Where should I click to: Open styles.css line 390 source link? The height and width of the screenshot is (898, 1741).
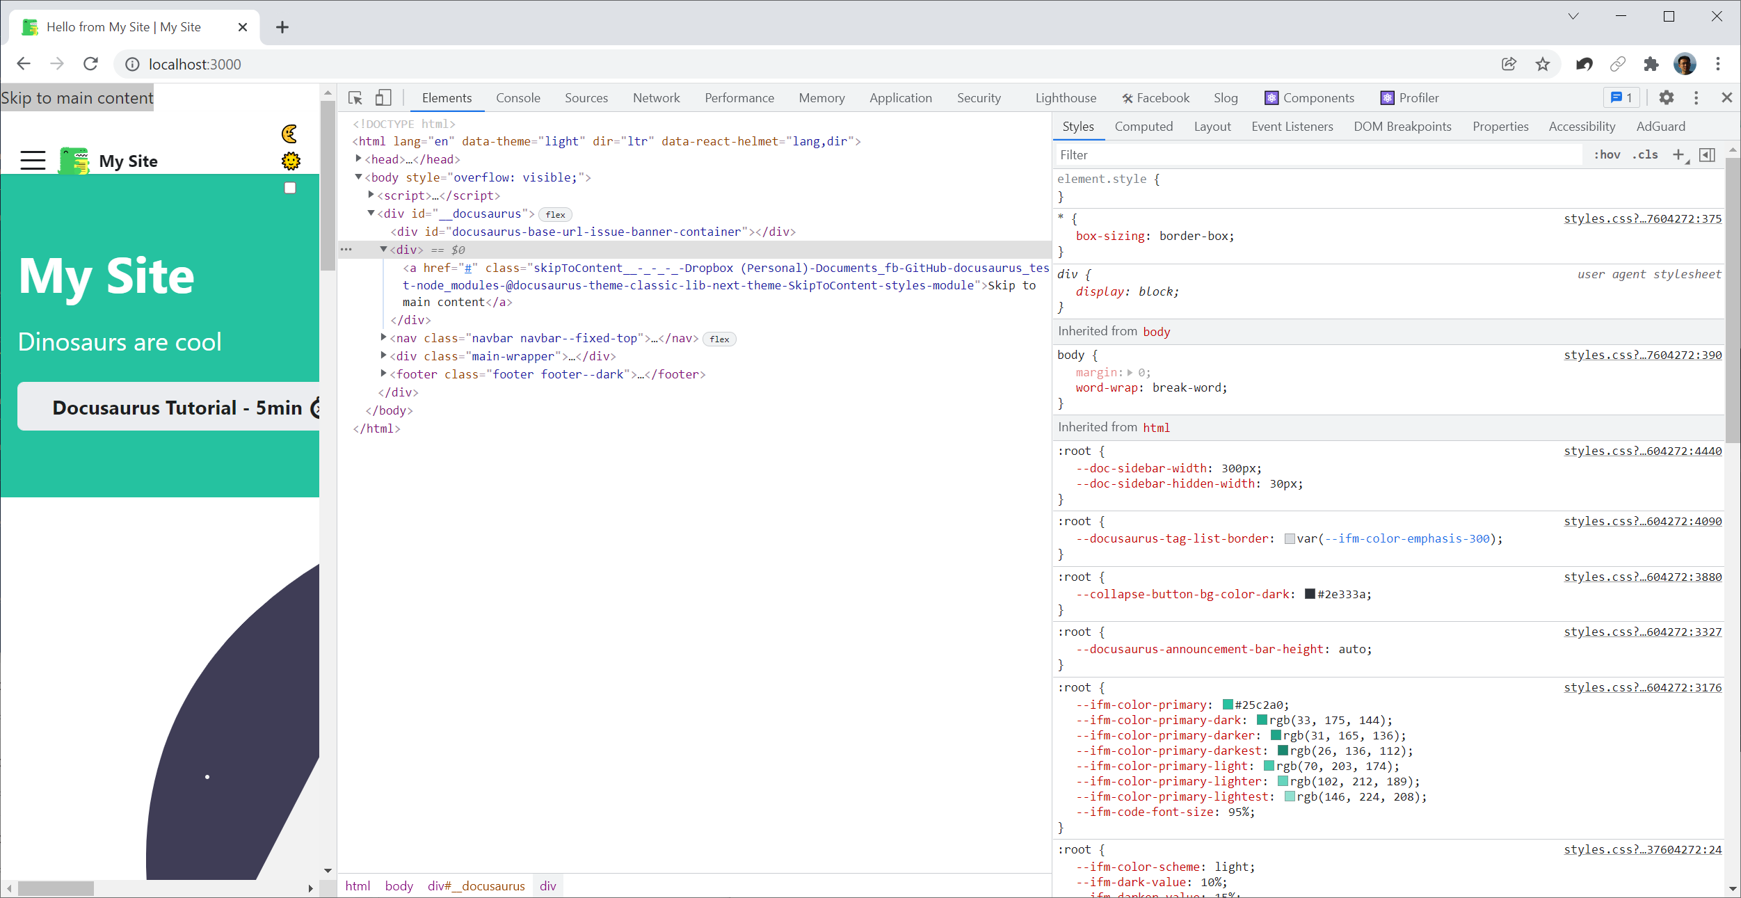tap(1643, 355)
